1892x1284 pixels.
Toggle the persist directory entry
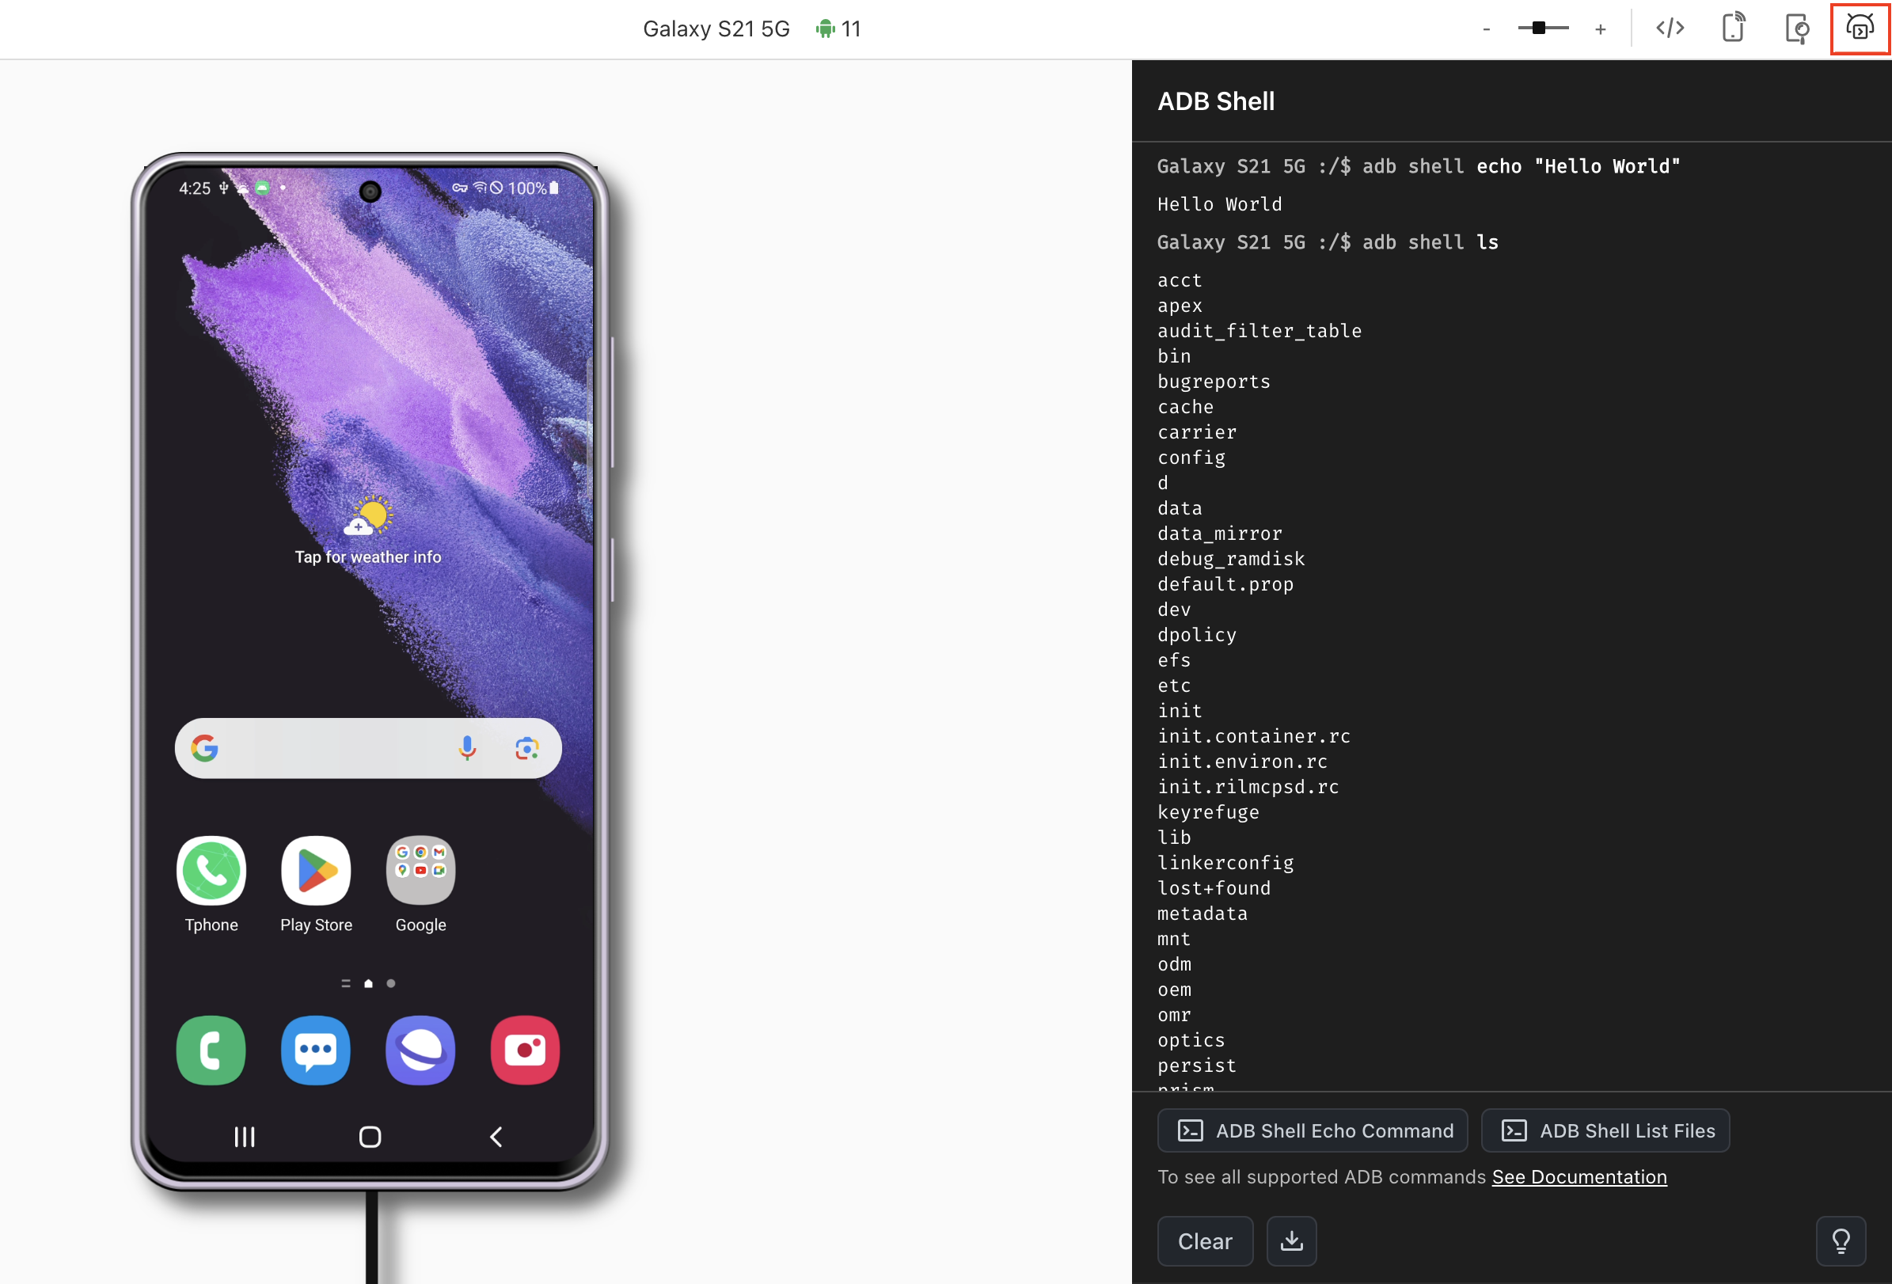(1197, 1066)
